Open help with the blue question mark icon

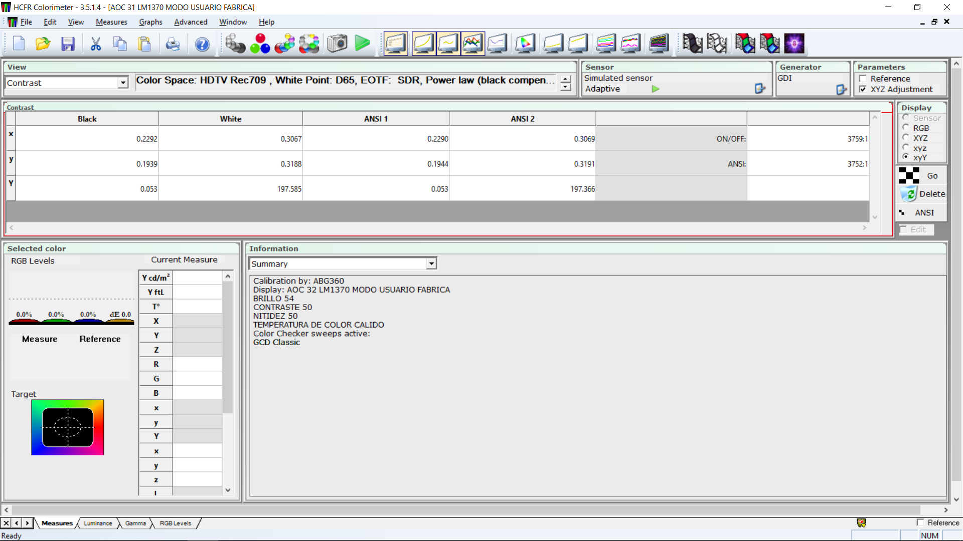click(x=202, y=44)
